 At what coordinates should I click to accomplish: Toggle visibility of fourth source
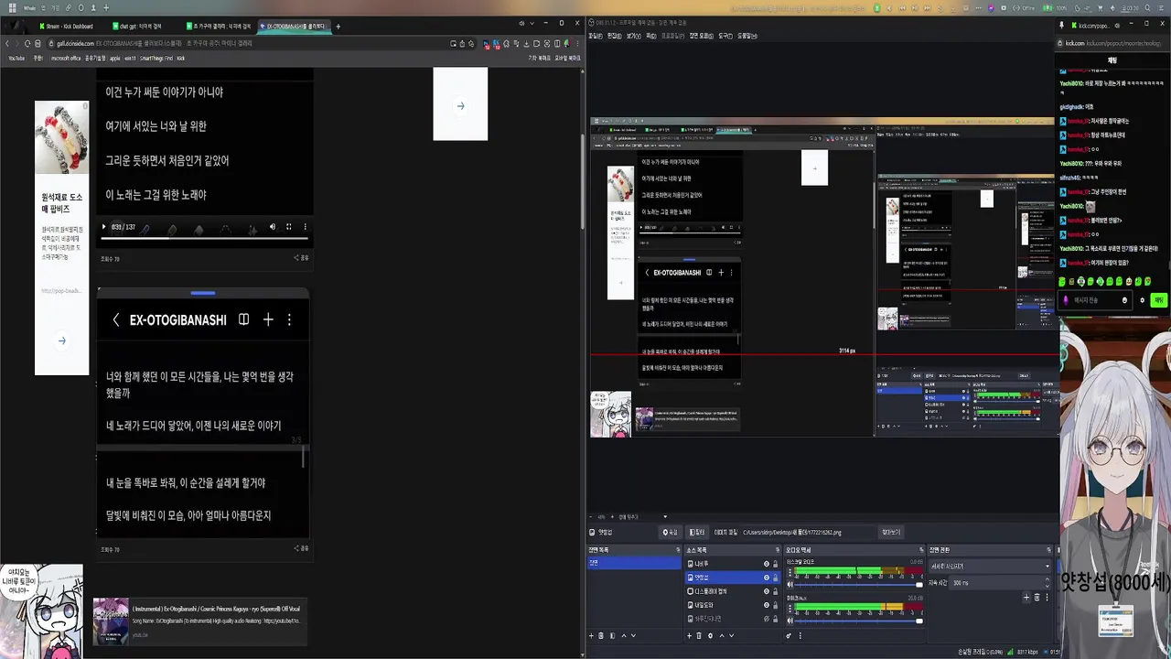tap(767, 605)
